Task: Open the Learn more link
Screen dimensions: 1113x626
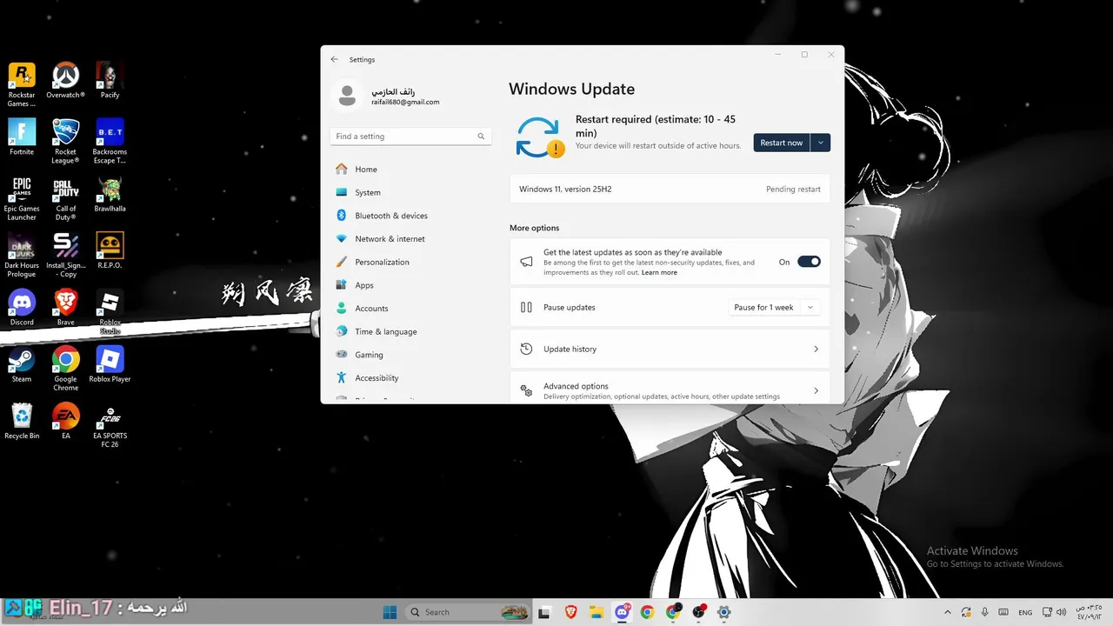Action: coord(659,272)
